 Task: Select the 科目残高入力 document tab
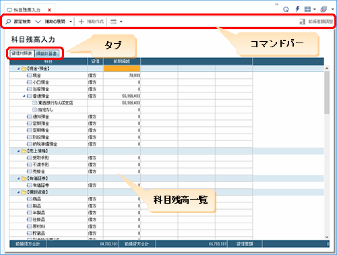pos(27,10)
